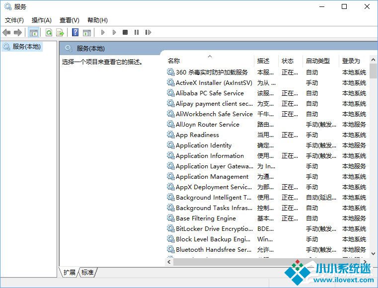Viewport: 378px width, 288px height.
Task: Click the Start Service play icon
Action: (103, 32)
